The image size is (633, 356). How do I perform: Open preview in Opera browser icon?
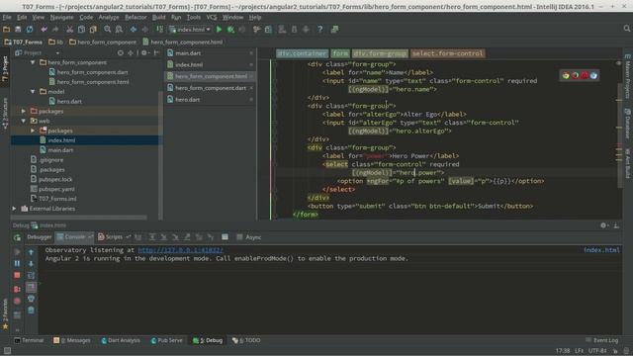coord(585,75)
